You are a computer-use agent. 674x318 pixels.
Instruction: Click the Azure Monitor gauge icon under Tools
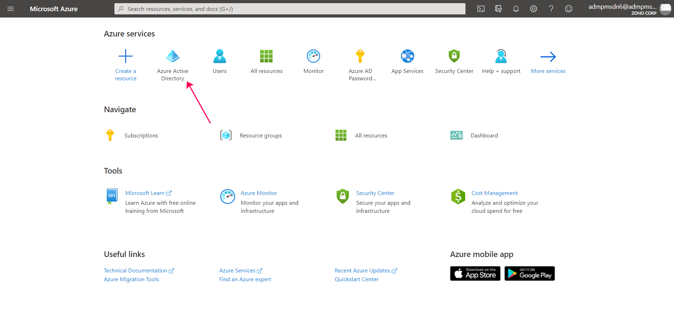click(227, 196)
